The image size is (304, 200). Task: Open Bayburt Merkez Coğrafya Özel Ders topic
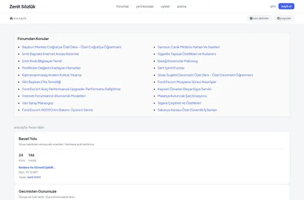[x=71, y=47]
